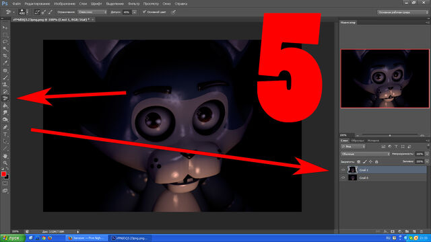Open the Ограничения dropdown in options bar
The width and height of the screenshot is (431, 242).
(x=92, y=12)
